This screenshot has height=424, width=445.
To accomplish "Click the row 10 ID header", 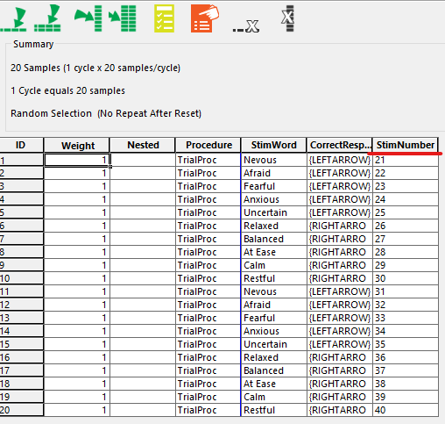I will [x=22, y=278].
